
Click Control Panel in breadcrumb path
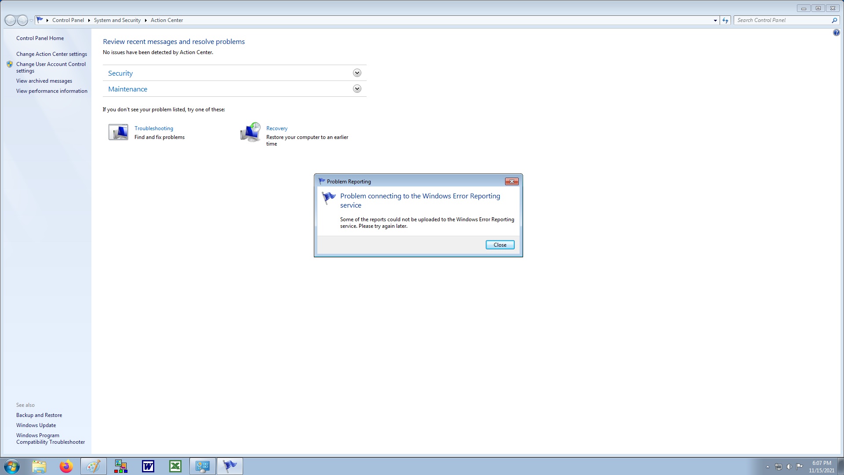68,20
